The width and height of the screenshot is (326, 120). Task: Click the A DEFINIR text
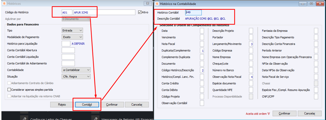coord(78,44)
